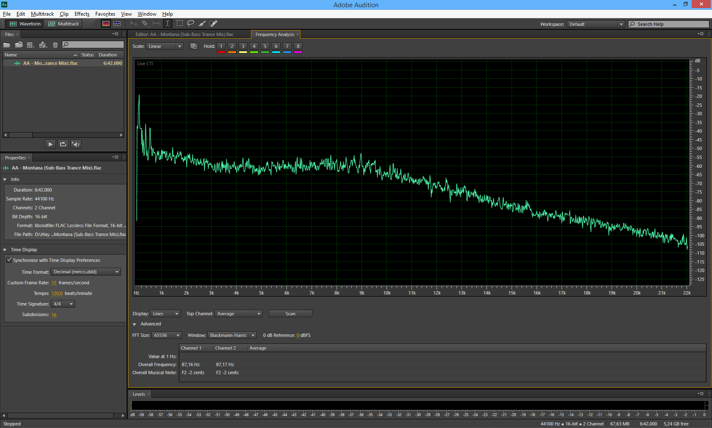Click the Scan button
This screenshot has width=712, height=428.
coord(290,314)
